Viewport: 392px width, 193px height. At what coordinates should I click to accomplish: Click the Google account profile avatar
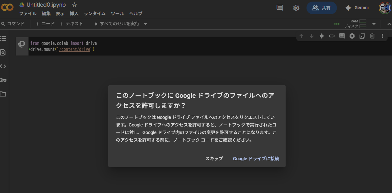coord(385,8)
